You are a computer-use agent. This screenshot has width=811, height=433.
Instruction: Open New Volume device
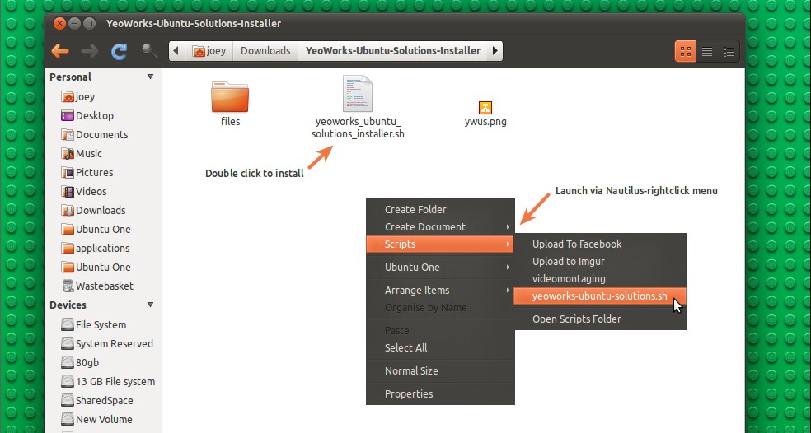[96, 419]
